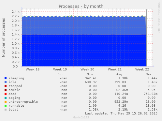
Task: Click the 'Min:' column header
Action: coord(91,74)
